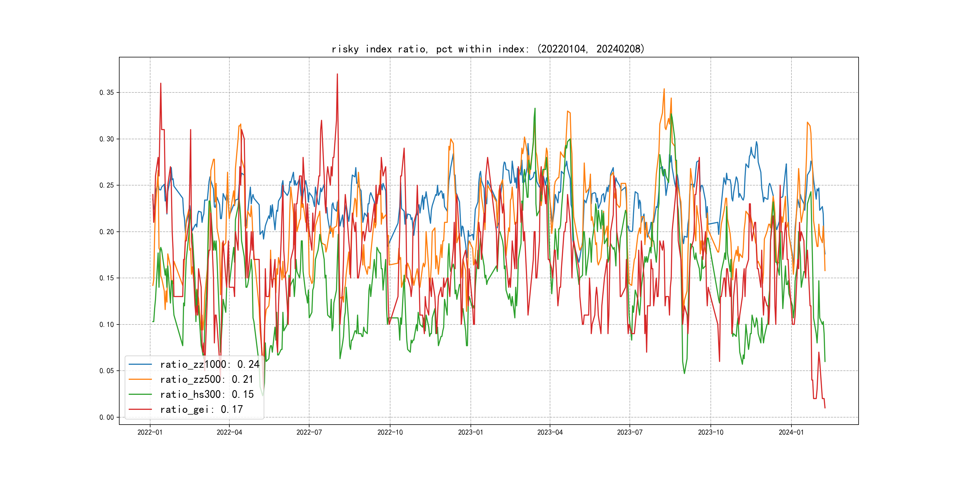Click the highest red peak near 2022-08
954x477 pixels.
(x=337, y=74)
